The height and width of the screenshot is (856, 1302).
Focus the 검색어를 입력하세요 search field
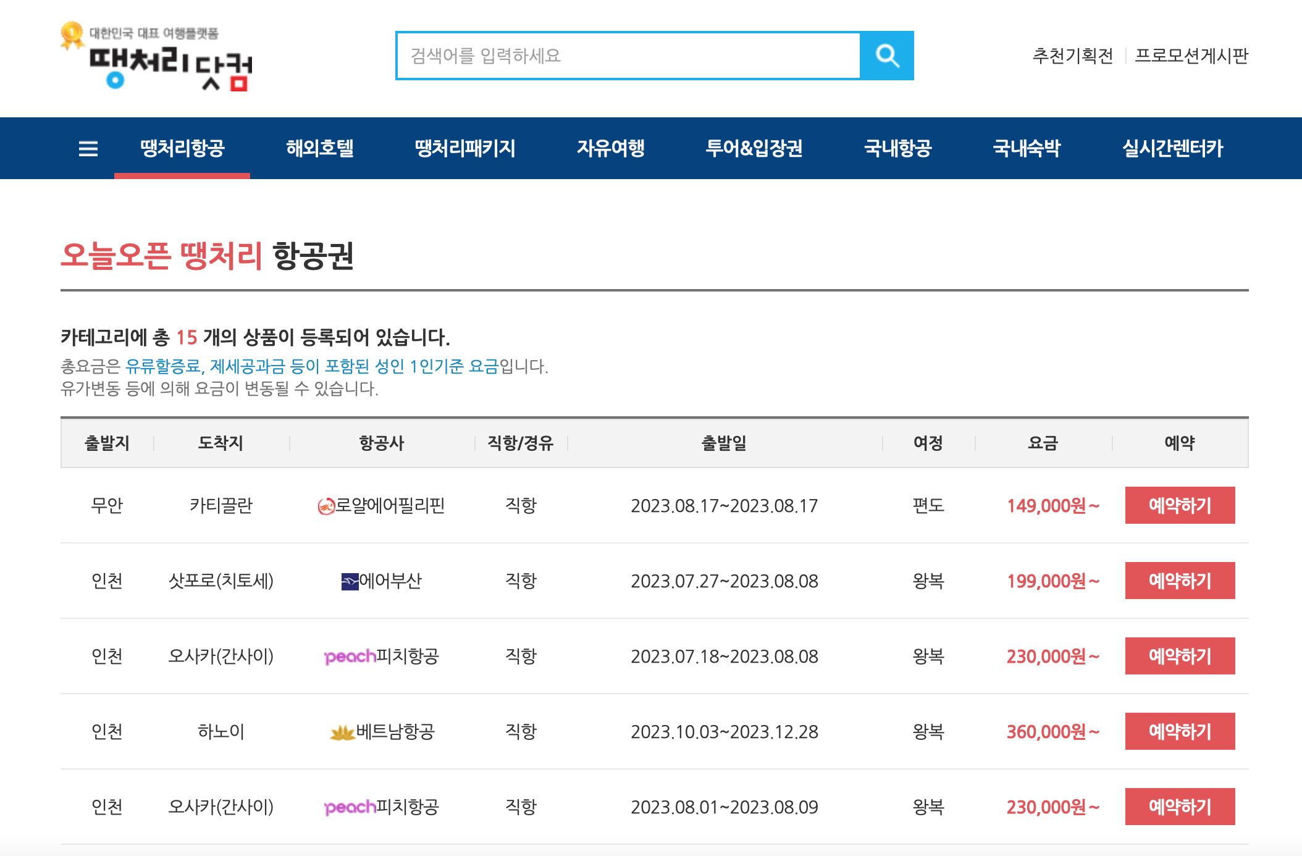628,56
